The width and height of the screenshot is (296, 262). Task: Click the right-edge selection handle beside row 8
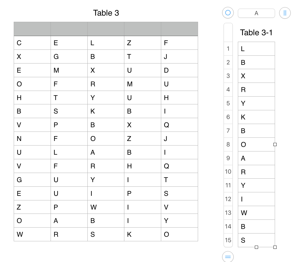(x=275, y=144)
